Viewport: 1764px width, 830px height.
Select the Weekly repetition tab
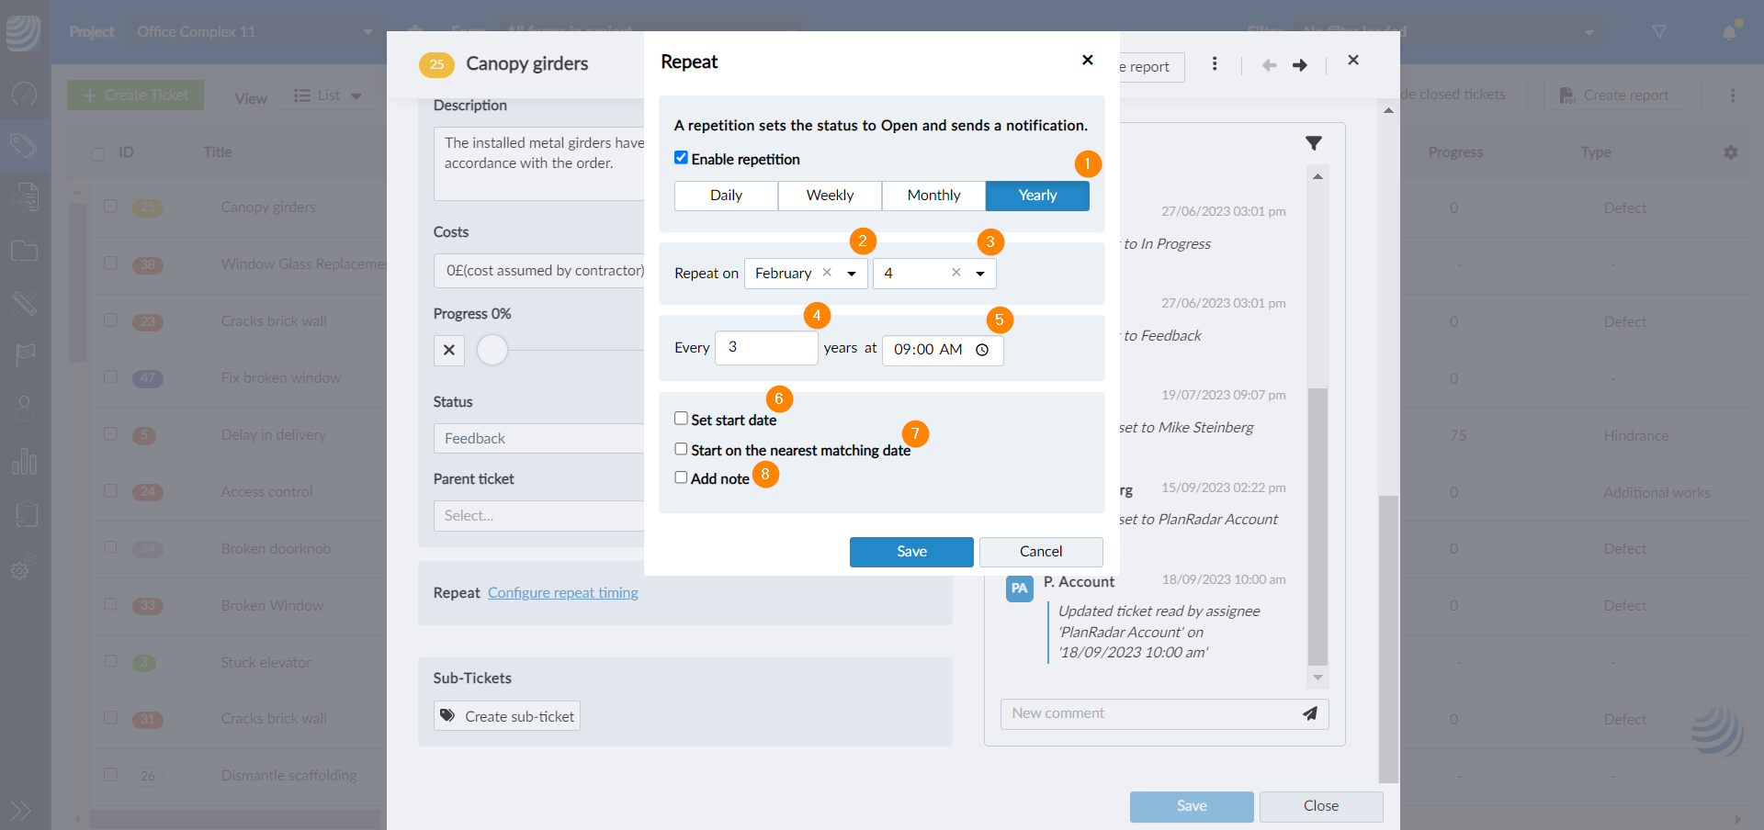[830, 196]
